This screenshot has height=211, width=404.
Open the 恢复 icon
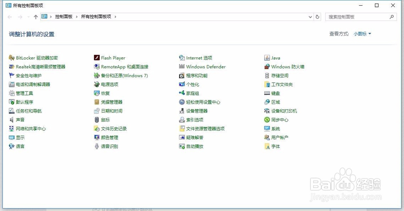(97, 93)
